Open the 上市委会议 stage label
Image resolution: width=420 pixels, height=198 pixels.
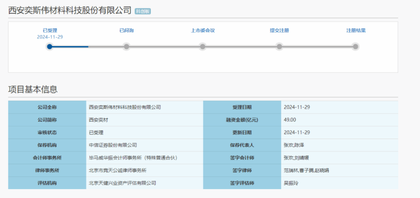[202, 31]
